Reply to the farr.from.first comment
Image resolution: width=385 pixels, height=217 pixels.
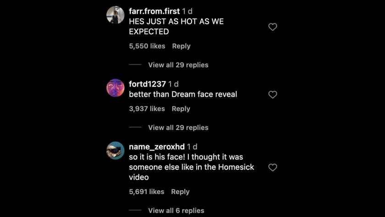(181, 46)
